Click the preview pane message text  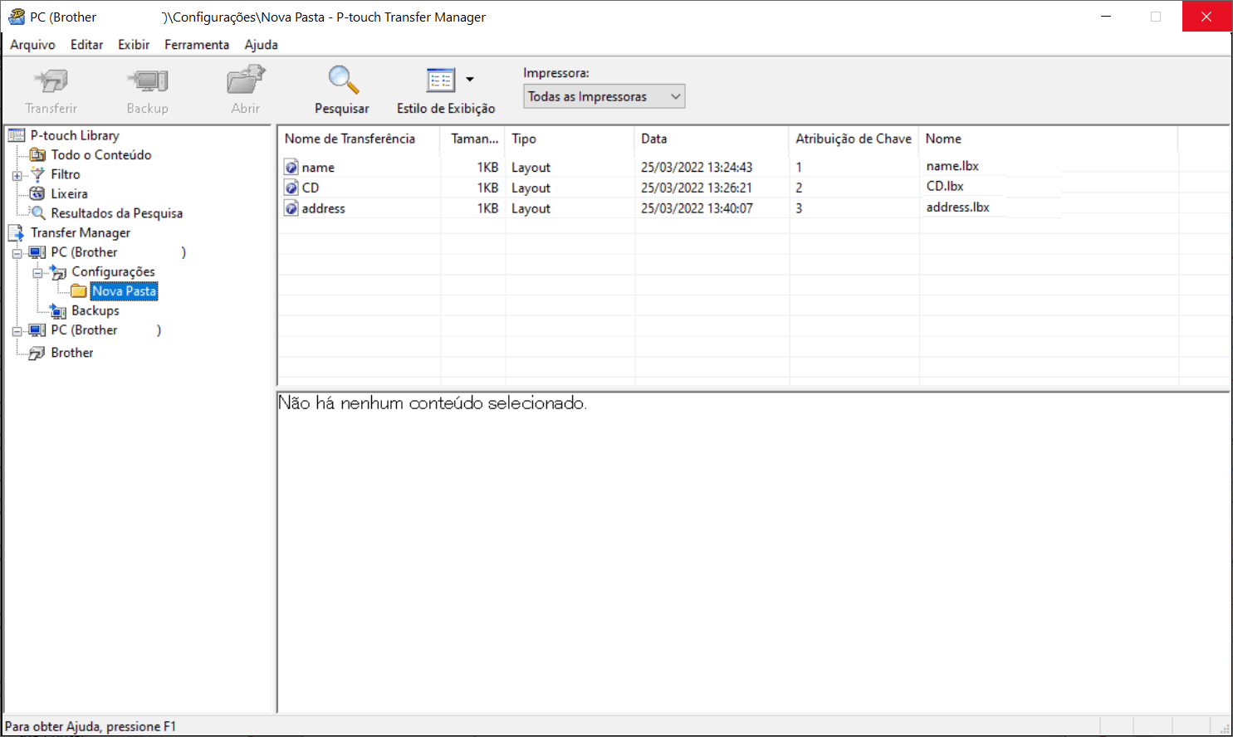[433, 403]
